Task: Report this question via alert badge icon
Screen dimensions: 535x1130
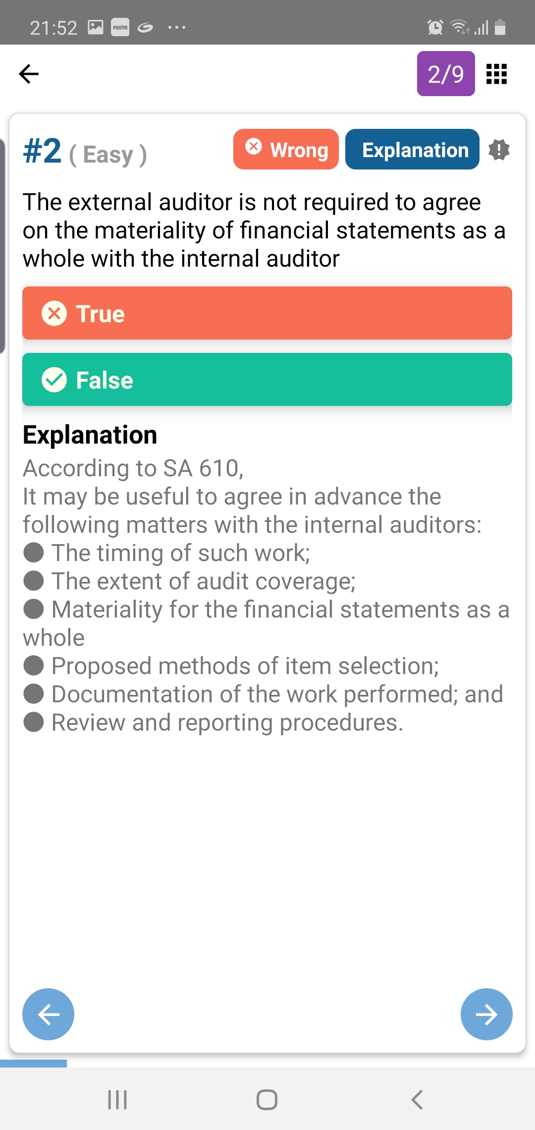Action: pyautogui.click(x=499, y=150)
